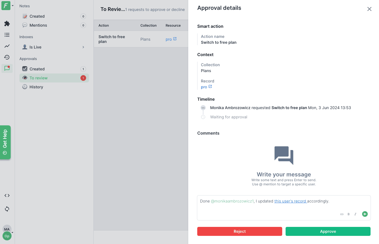
Task: Toggle italic formatting in comment
Action: coord(355,214)
